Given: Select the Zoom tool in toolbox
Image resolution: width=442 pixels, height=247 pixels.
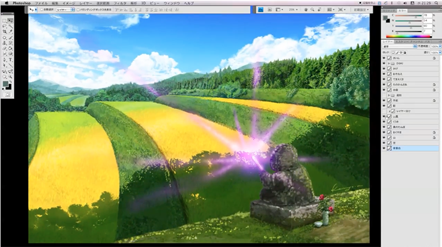Looking at the screenshot, I should coord(10,76).
